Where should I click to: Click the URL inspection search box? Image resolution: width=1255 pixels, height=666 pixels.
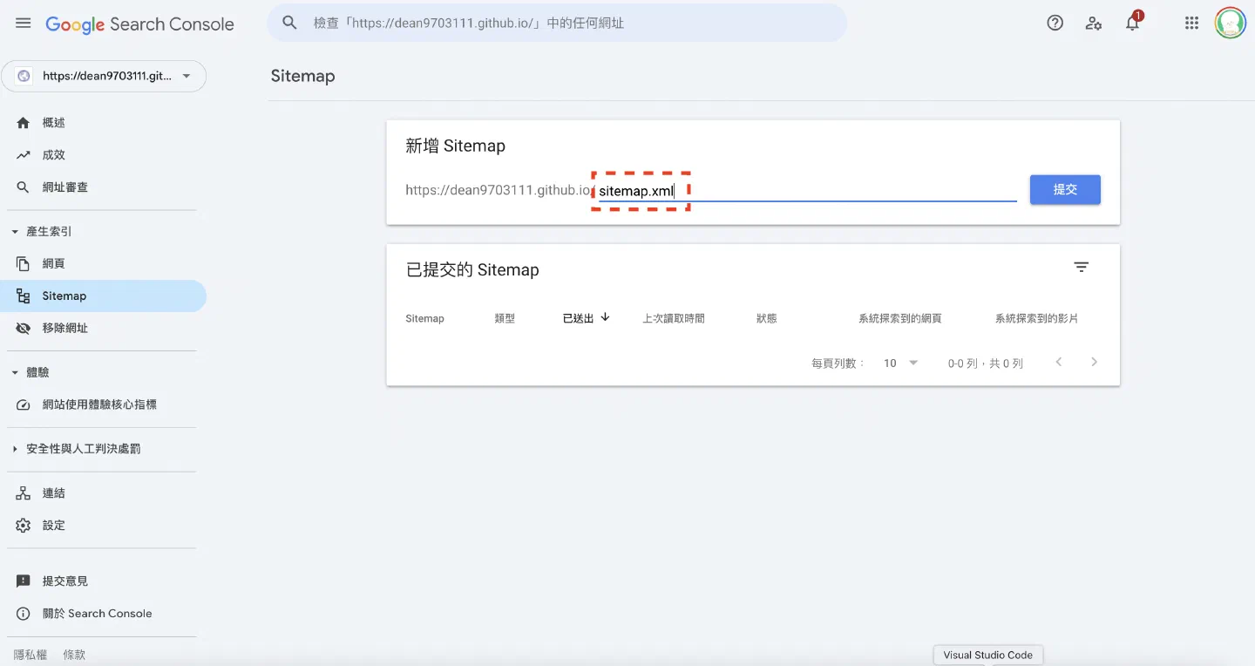tap(557, 23)
